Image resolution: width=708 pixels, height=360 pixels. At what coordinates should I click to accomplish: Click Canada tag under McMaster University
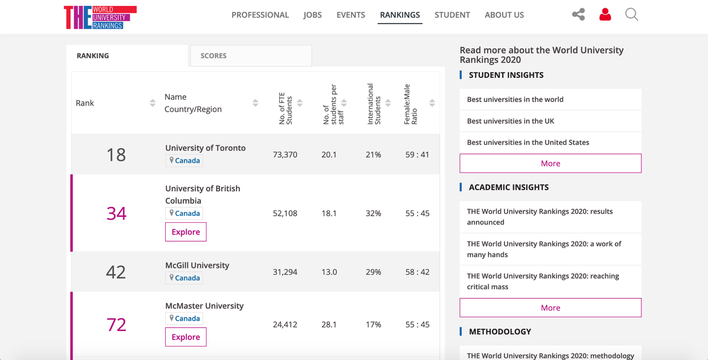(184, 318)
